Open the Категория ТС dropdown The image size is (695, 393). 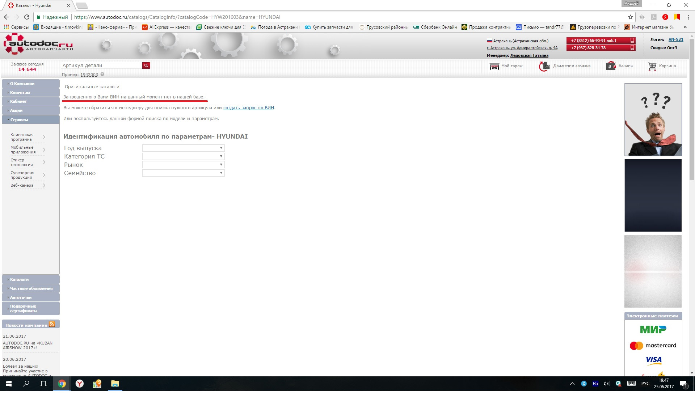pos(183,156)
